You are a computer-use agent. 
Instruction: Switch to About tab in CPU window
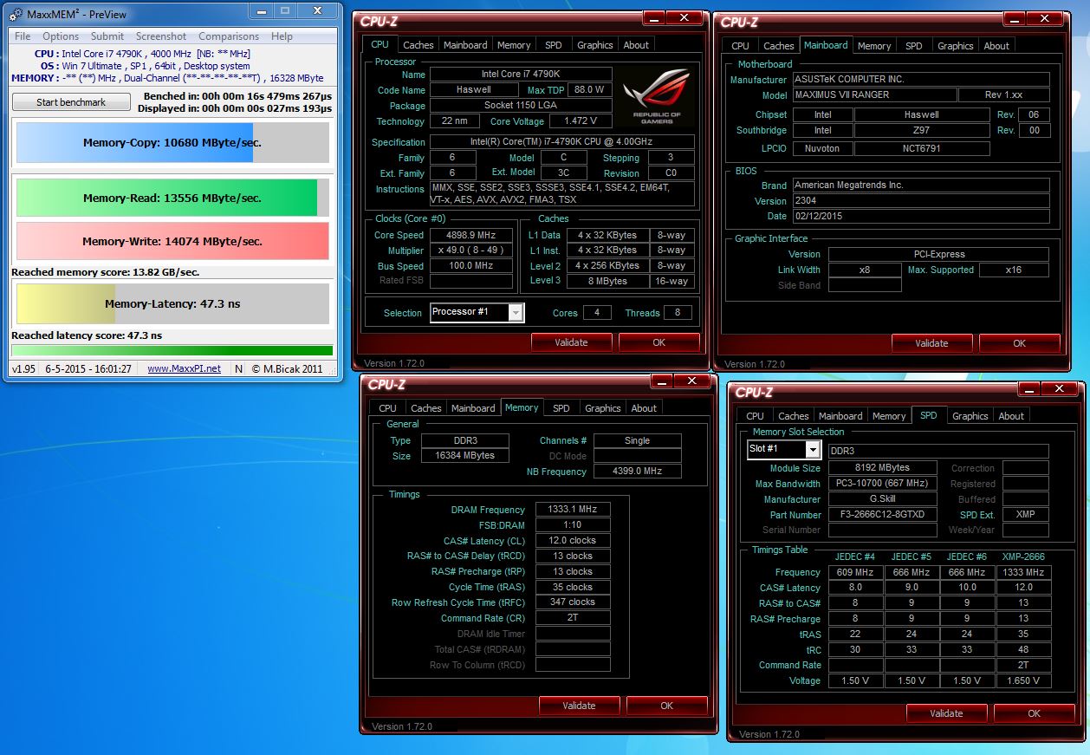pyautogui.click(x=636, y=45)
